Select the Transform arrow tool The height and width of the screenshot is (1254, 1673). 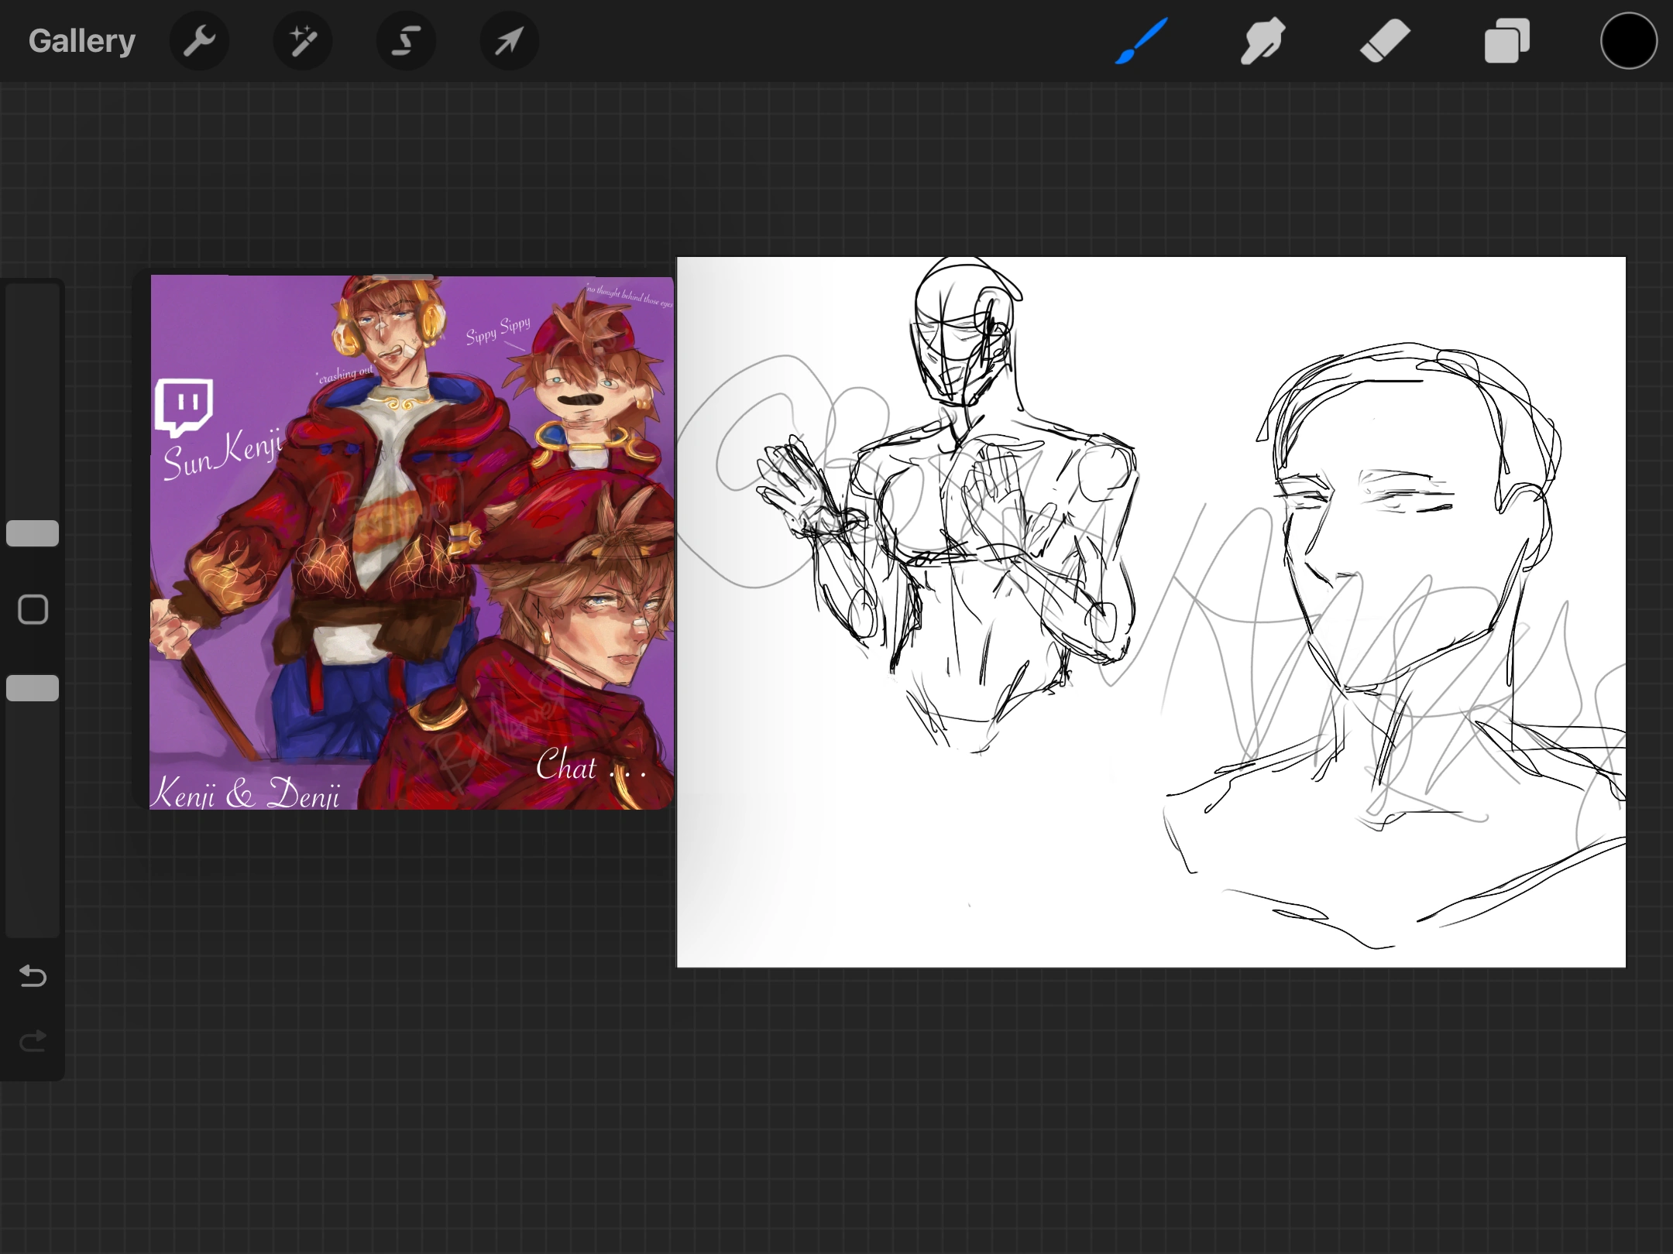(x=508, y=40)
